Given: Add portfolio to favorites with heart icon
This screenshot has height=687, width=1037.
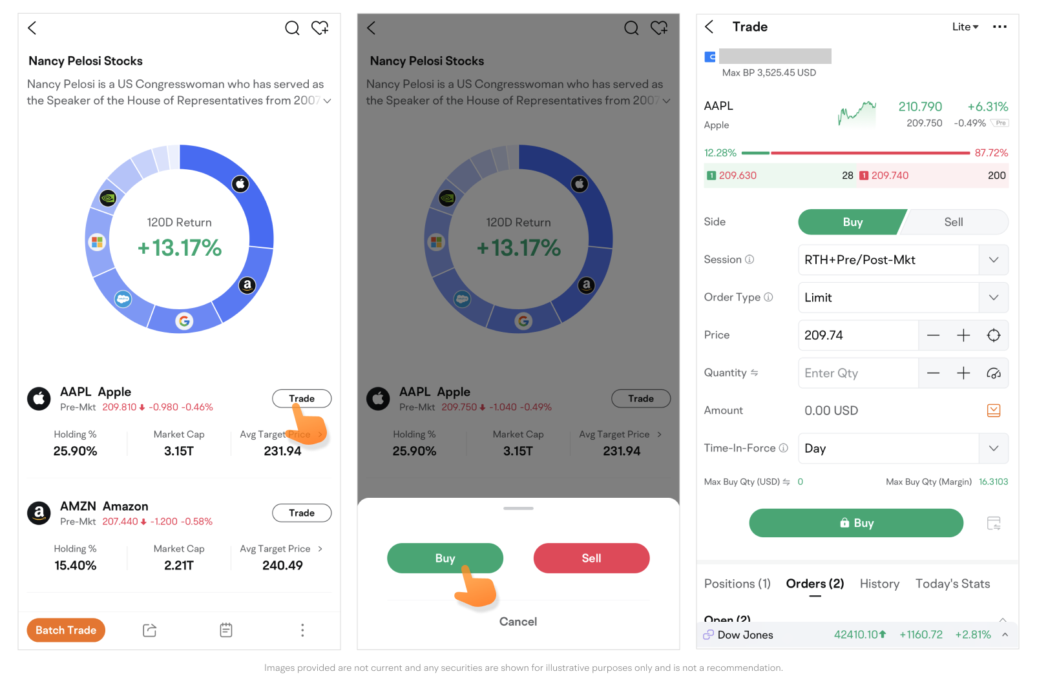Looking at the screenshot, I should [x=320, y=28].
